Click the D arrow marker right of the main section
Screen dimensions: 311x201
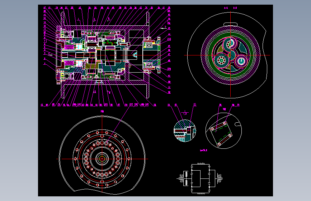[x=164, y=28]
